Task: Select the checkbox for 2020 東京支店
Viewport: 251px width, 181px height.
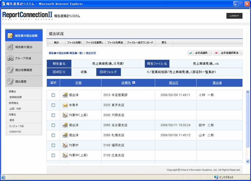Action: click(x=53, y=105)
